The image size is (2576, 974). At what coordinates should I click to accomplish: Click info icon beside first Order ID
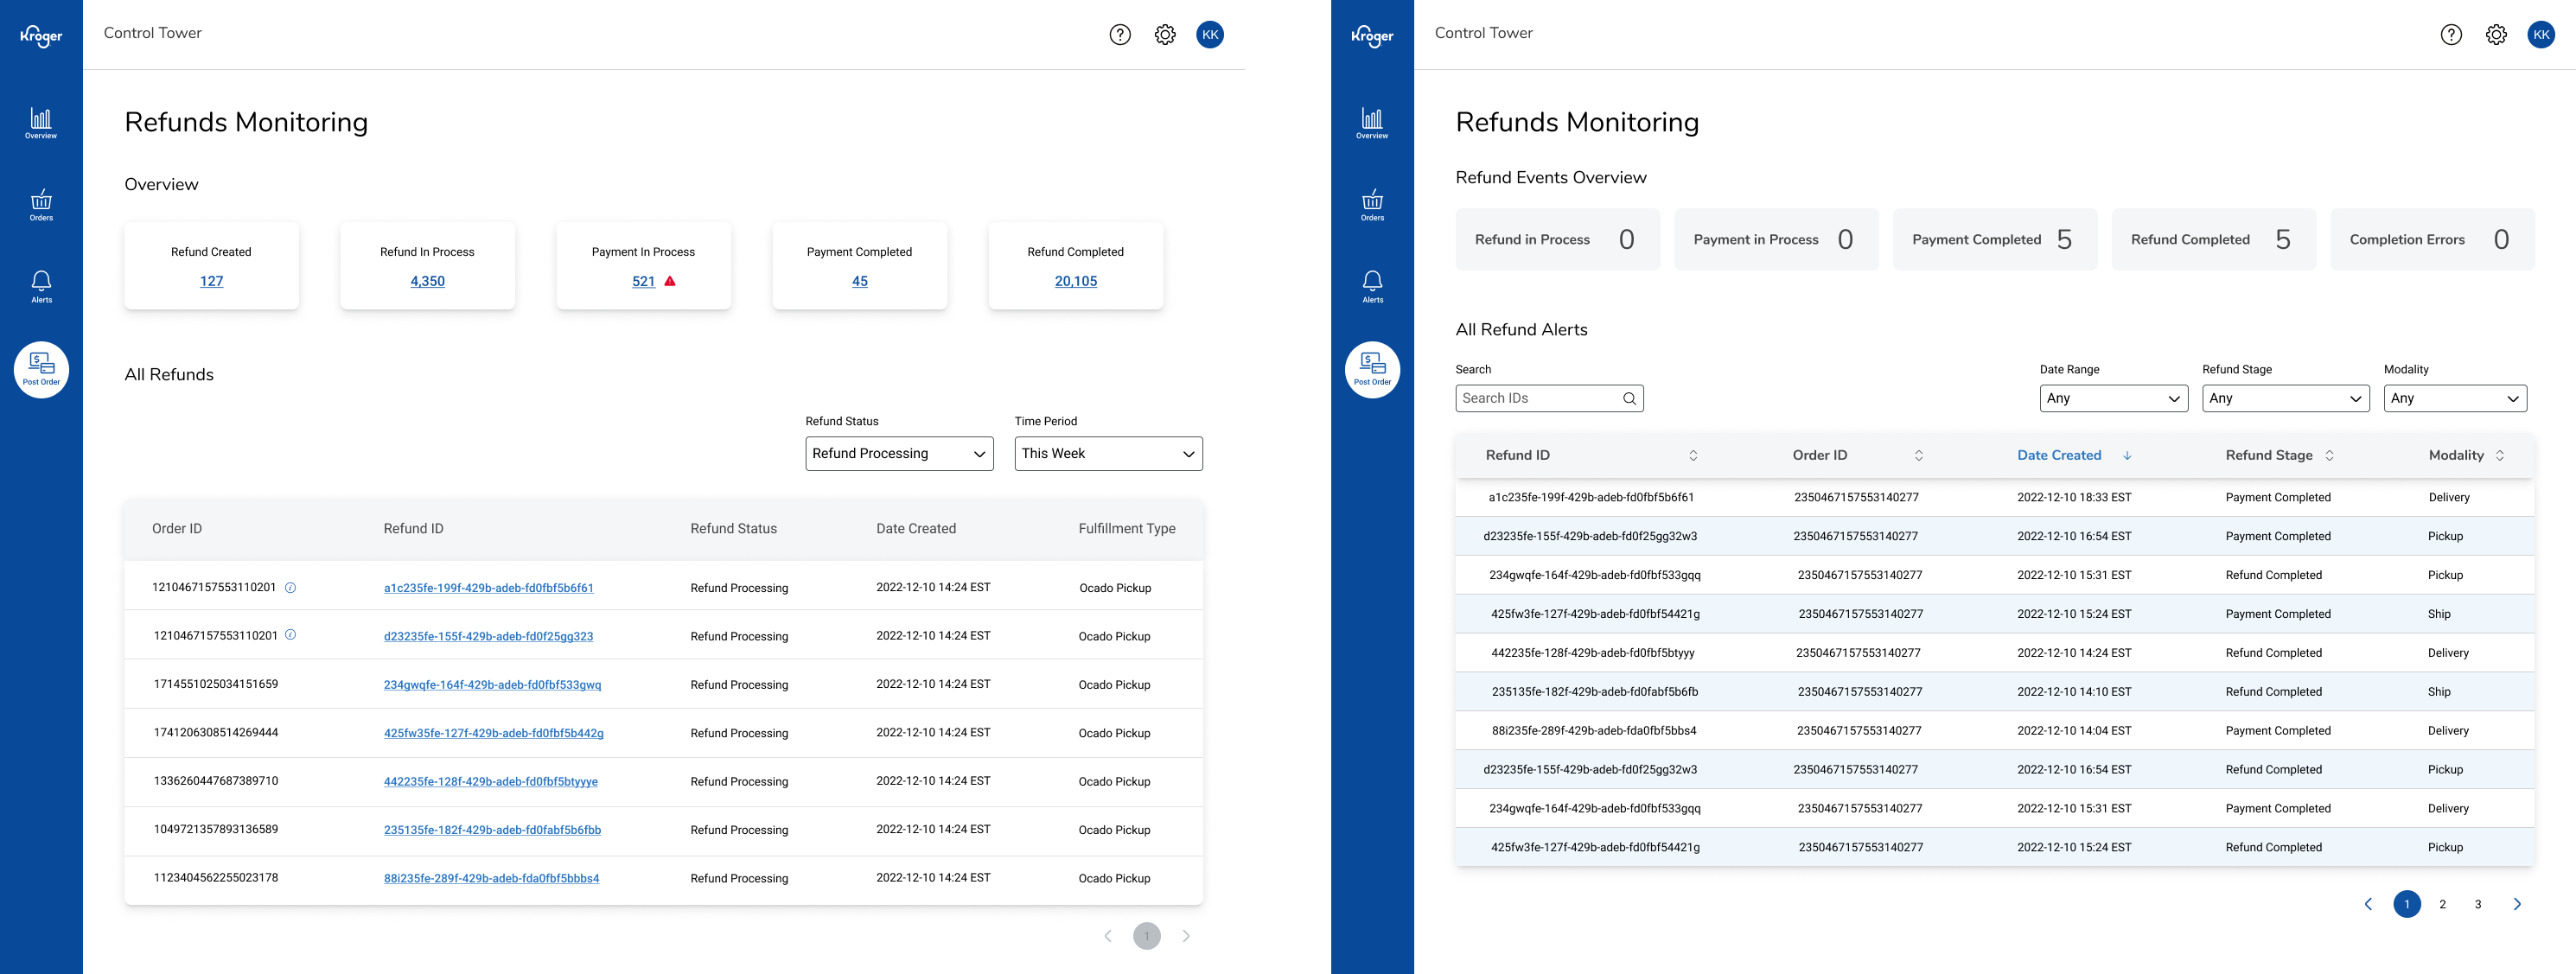click(290, 588)
